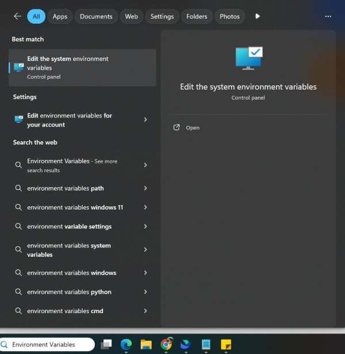Switch to the Folders filter tab
Image resolution: width=345 pixels, height=354 pixels.
click(197, 16)
